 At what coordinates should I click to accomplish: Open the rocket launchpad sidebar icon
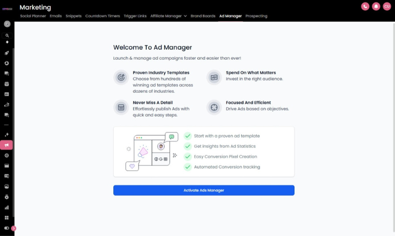(7, 53)
